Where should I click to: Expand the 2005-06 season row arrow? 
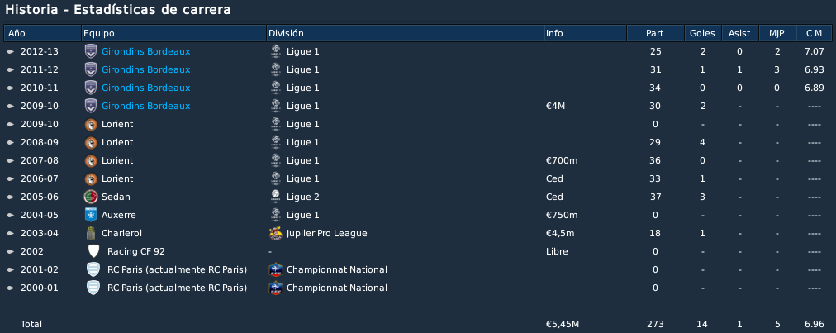pyautogui.click(x=10, y=197)
